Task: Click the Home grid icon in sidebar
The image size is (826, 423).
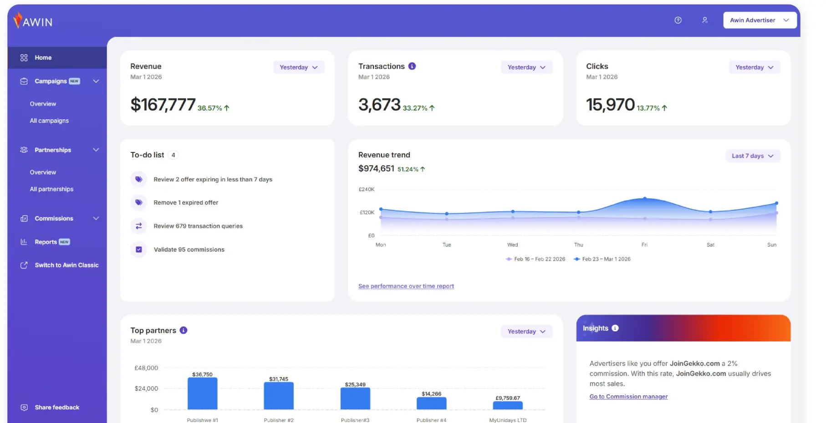Action: (x=24, y=58)
